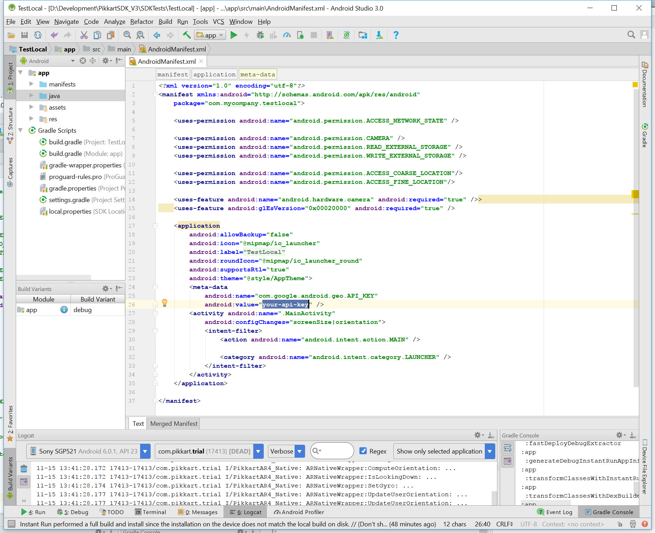This screenshot has width=655, height=533.
Task: Click the Scroll from Source target icon
Action: 83,61
